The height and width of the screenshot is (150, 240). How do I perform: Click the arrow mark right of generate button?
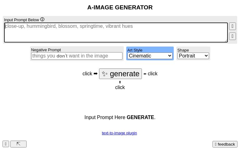click(145, 74)
